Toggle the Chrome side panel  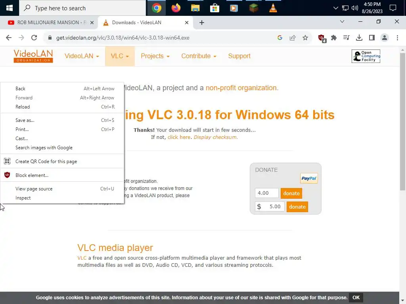372,38
